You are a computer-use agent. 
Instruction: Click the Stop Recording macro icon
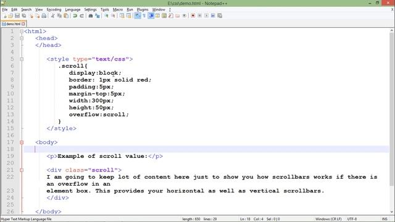pos(199,15)
